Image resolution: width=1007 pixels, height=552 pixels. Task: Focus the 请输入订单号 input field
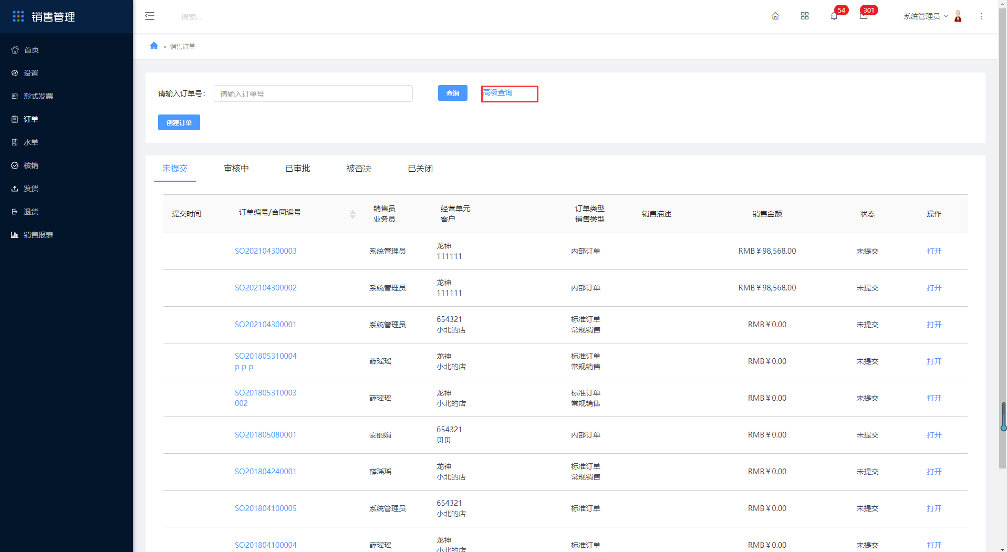(313, 93)
